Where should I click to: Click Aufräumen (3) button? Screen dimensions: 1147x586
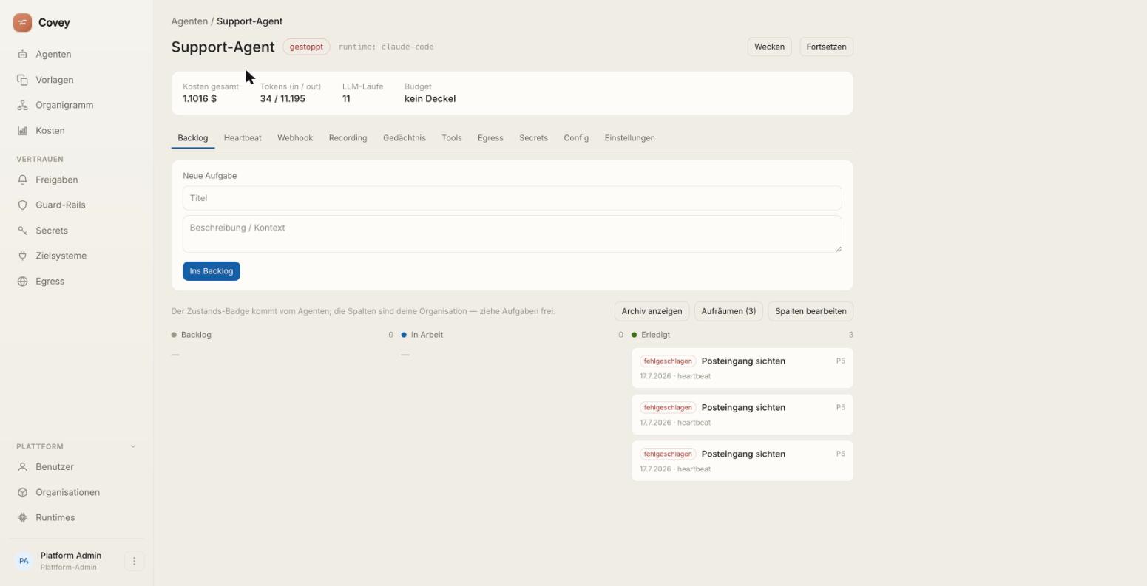[x=728, y=311]
